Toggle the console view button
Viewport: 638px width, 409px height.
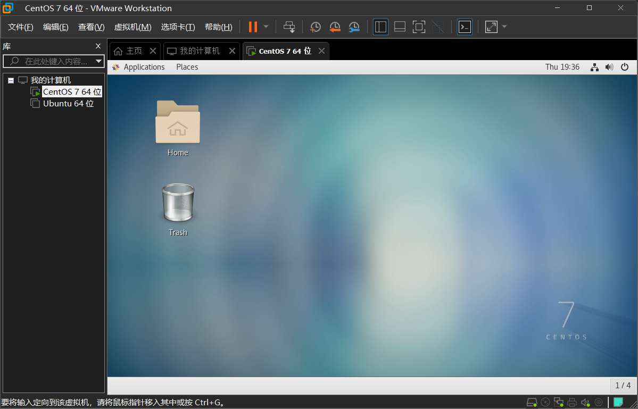click(x=465, y=27)
